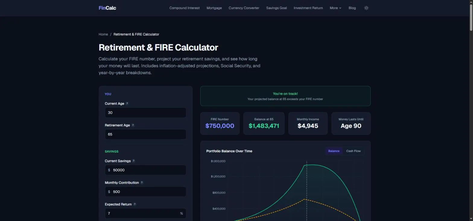Open the Current Savings help tooltip icon
Image resolution: width=473 pixels, height=221 pixels.
[x=134, y=161]
